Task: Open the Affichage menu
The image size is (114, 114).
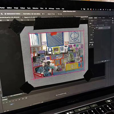Action: (x=51, y=9)
